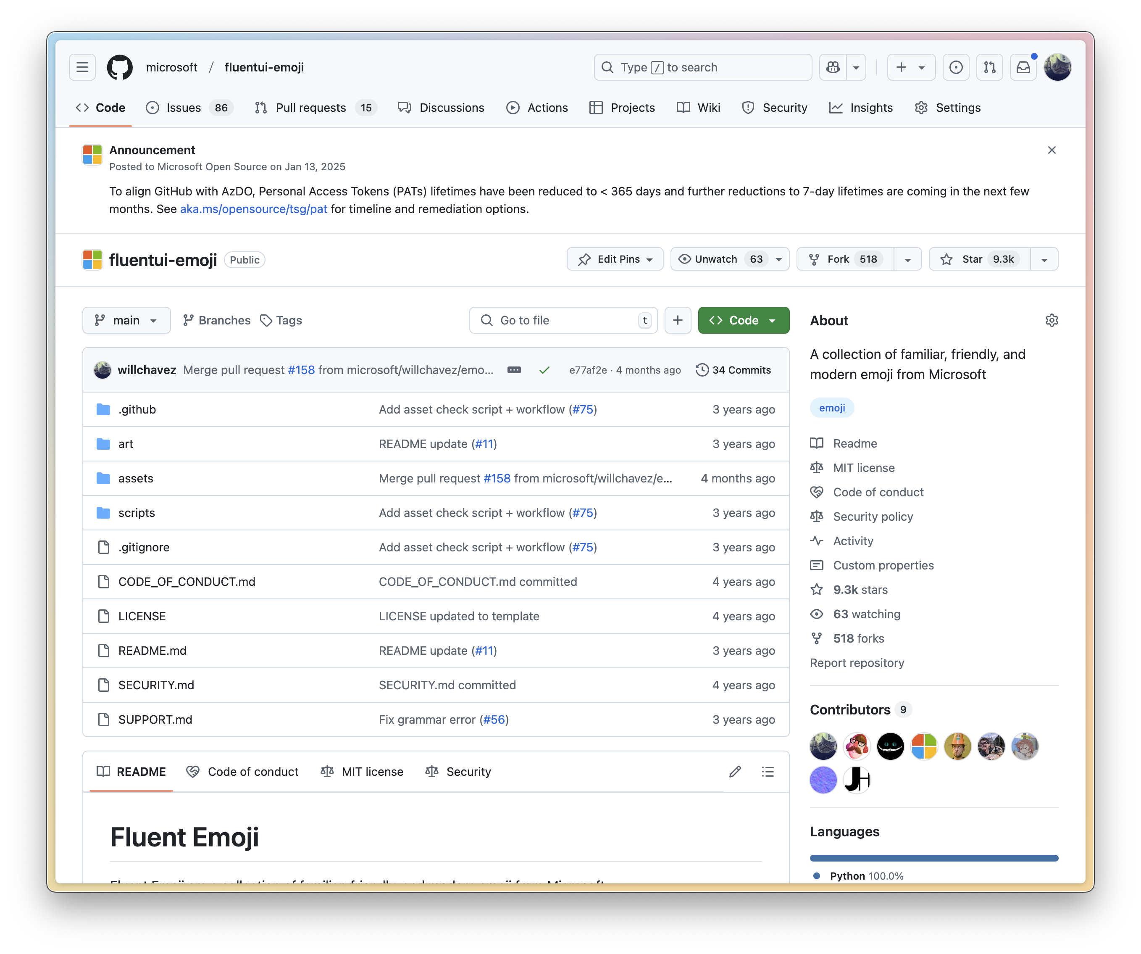Click the Tags link
1141x954 pixels.
(x=281, y=320)
